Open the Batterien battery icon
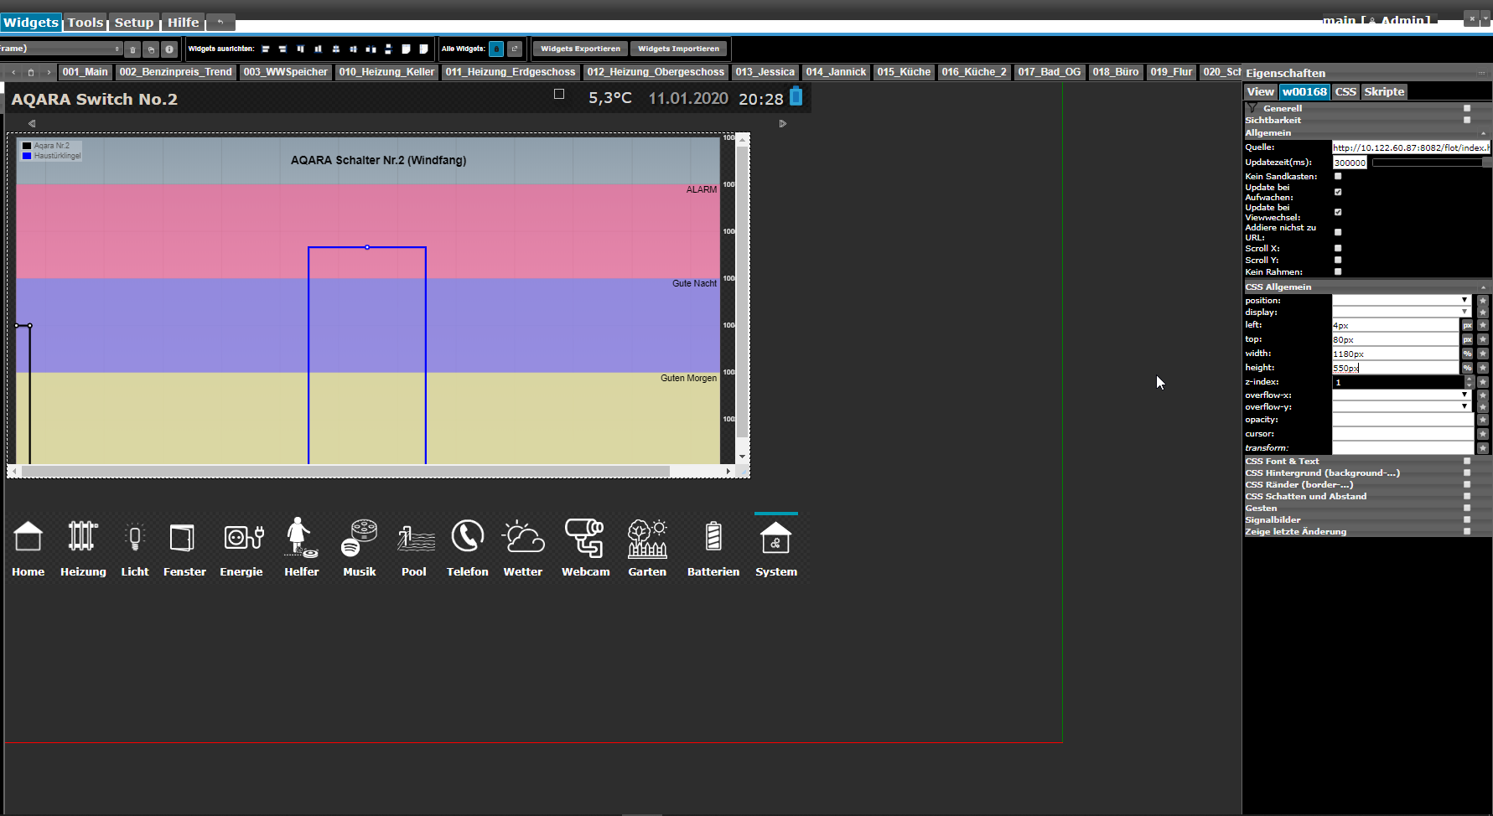Screen dimensions: 1493x816 click(x=713, y=537)
